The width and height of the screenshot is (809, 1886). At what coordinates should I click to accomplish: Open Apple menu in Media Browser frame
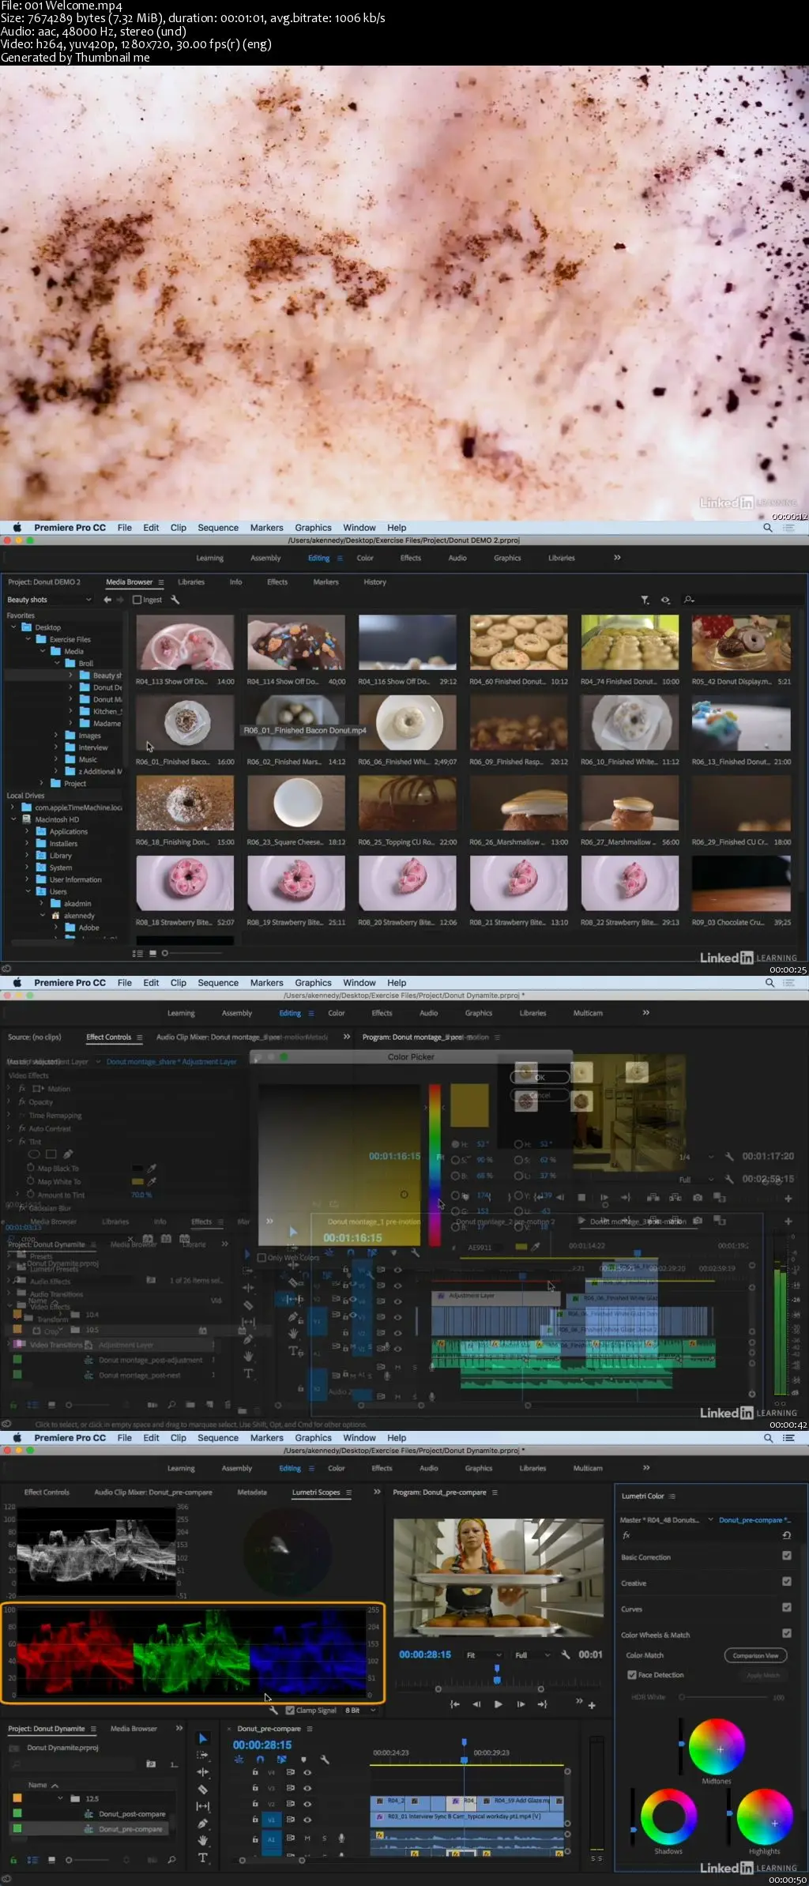coord(17,528)
